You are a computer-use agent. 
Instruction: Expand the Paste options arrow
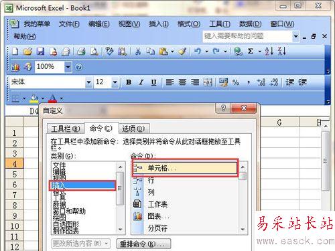172,52
